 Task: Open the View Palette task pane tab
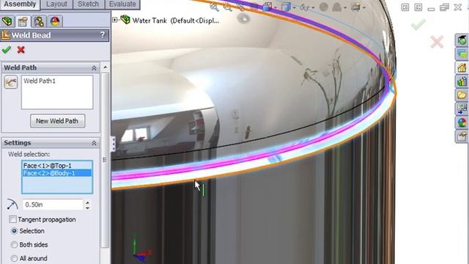coord(462,109)
